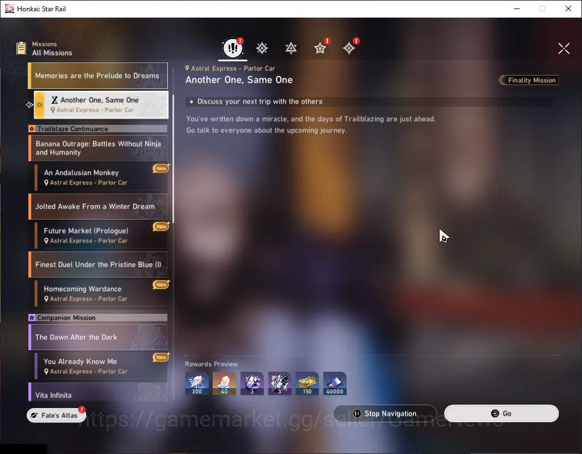Click the mission list scrollbar
The height and width of the screenshot is (454, 582).
[x=173, y=159]
